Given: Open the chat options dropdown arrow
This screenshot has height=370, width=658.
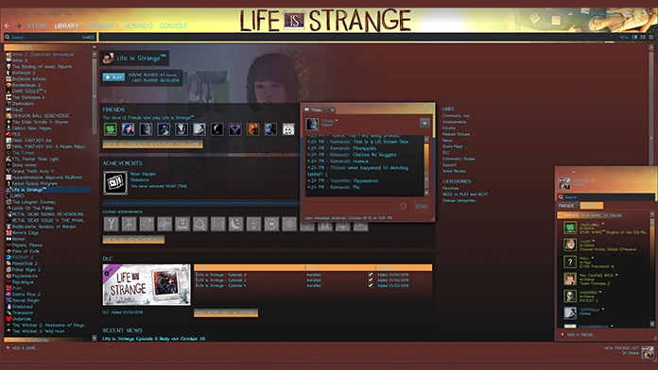Looking at the screenshot, I should 424,124.
